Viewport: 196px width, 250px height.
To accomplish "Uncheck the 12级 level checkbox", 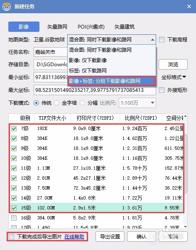I will (x=14, y=178).
